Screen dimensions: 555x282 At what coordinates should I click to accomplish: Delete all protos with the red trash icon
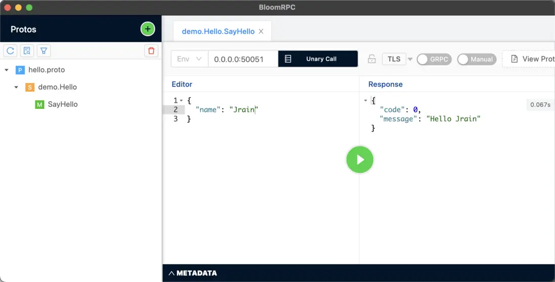click(x=151, y=51)
